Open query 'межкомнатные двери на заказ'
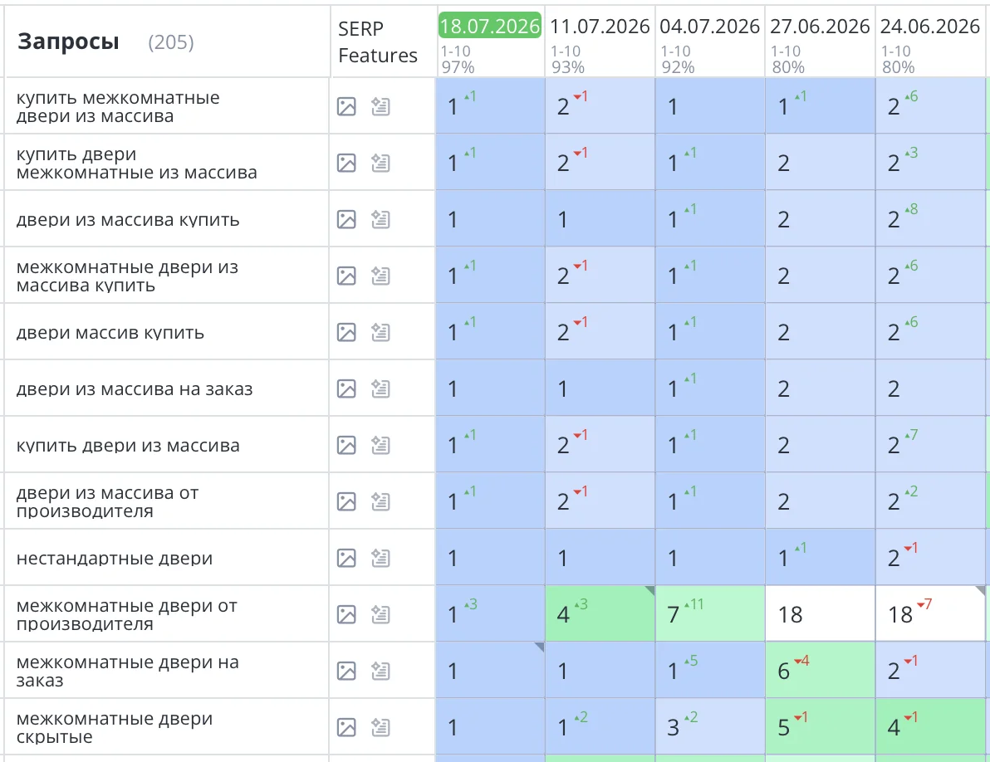 coord(128,672)
